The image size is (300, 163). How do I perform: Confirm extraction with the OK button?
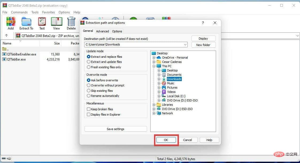[x=166, y=140]
